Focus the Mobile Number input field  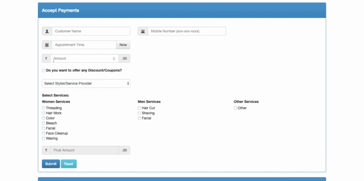coord(187,31)
